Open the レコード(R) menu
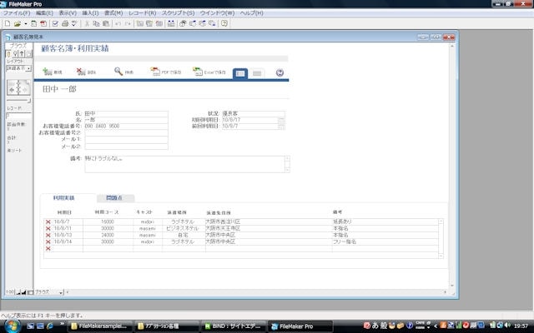This screenshot has width=534, height=333. point(141,14)
